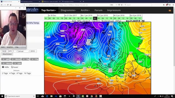Open Firefox library icon
175x98 pixels.
click(x=164, y=5)
